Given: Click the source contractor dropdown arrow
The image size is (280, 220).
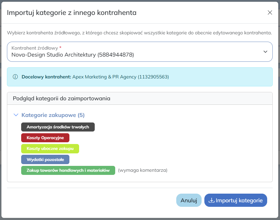Looking at the screenshot, I should pos(265,52).
